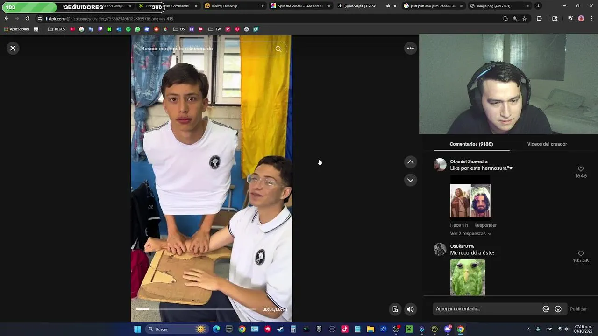598x336 pixels.
Task: Switch to 'Inbox | Donoclip' tab
Action: tap(234, 6)
